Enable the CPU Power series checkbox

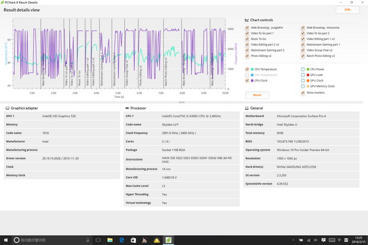[304, 69]
